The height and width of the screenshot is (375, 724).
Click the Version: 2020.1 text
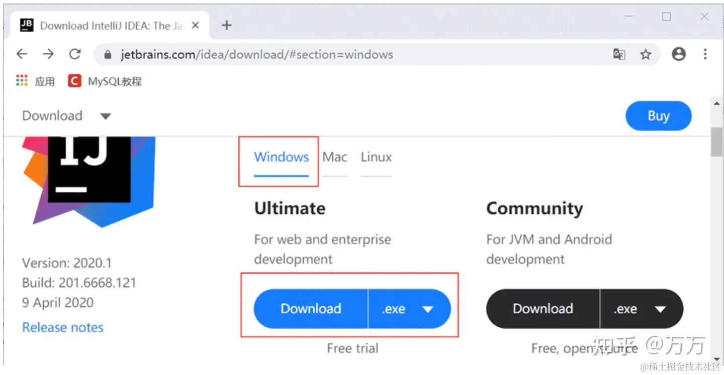tap(67, 263)
